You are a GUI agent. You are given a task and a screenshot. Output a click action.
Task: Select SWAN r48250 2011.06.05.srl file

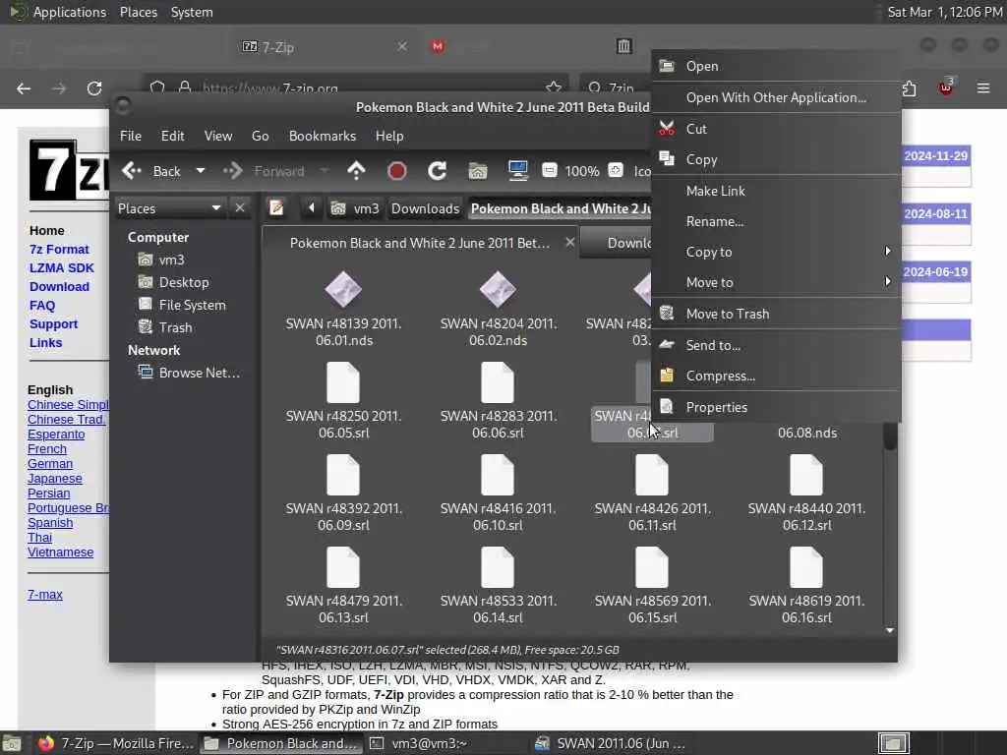coord(343,401)
